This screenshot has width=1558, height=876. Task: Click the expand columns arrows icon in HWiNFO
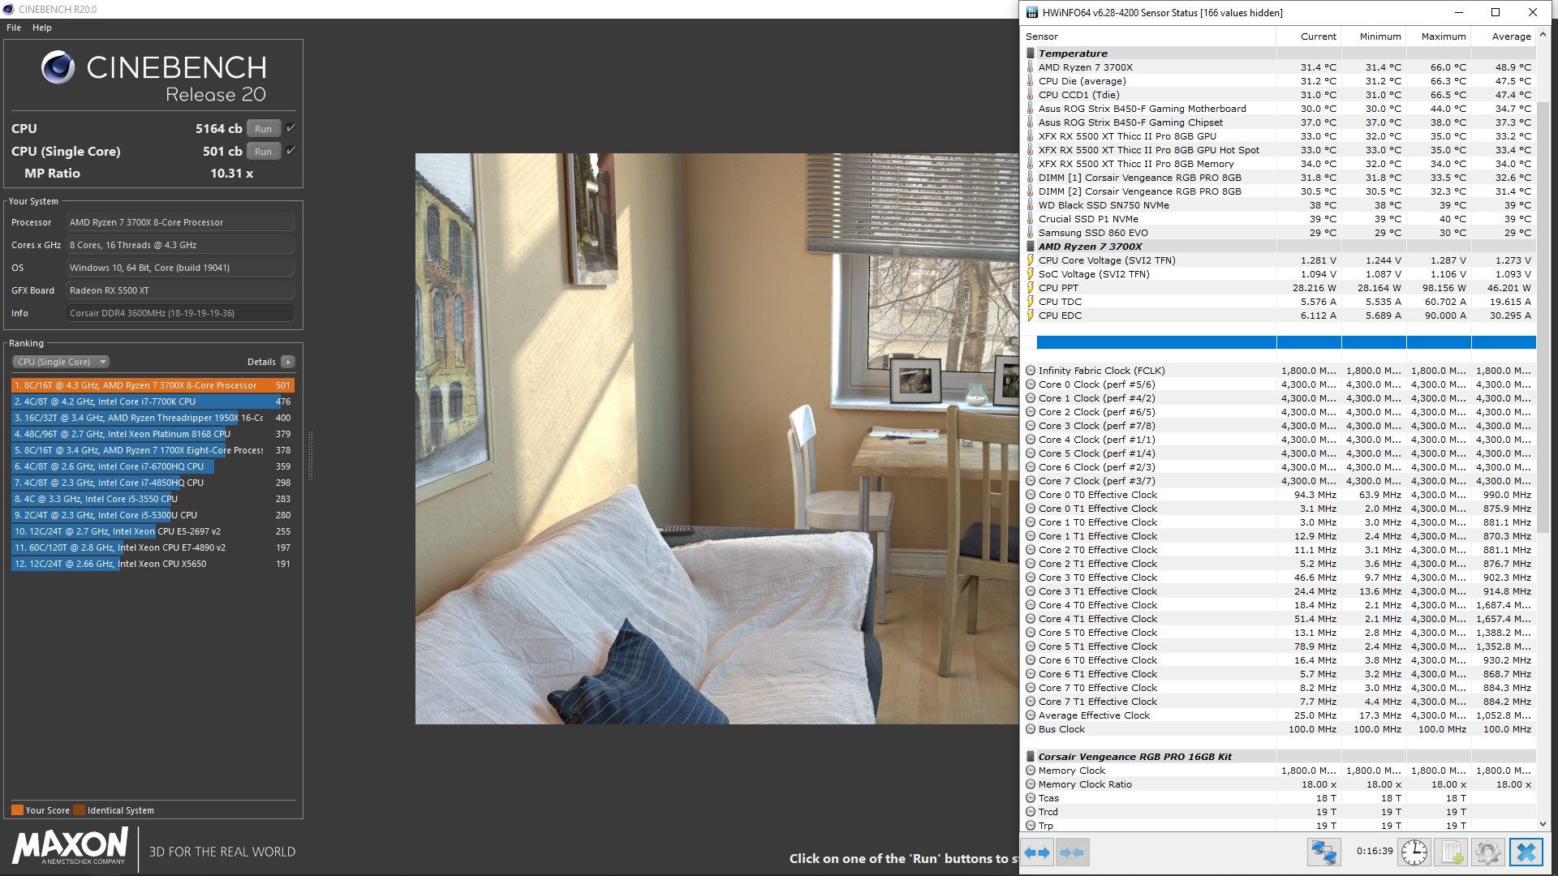pos(1036,852)
